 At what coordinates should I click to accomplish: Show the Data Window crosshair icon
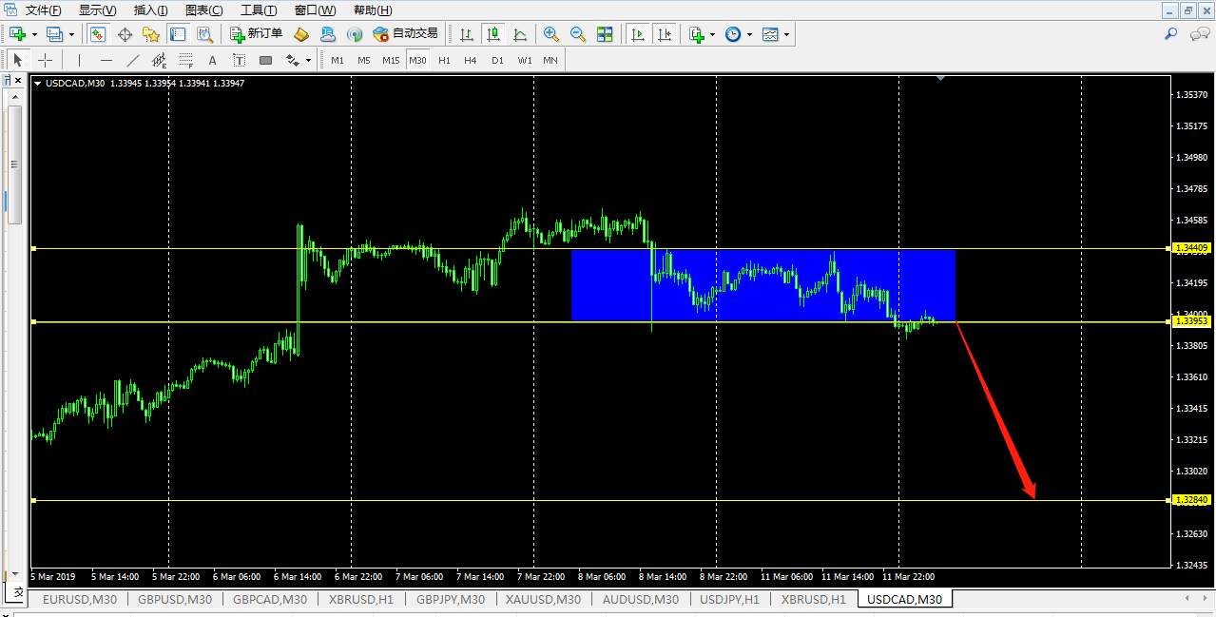(125, 34)
